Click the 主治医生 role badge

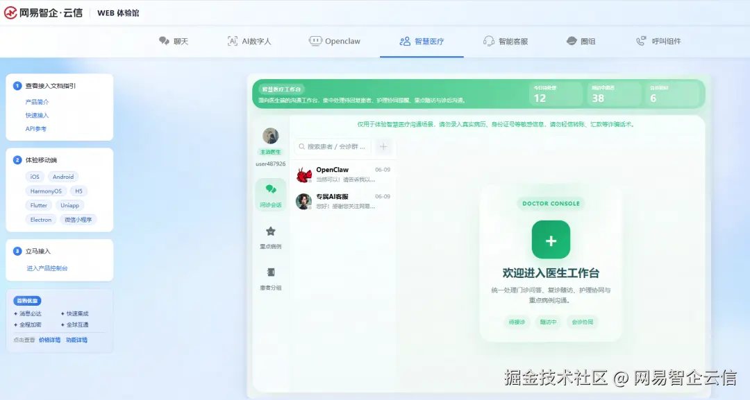click(270, 152)
